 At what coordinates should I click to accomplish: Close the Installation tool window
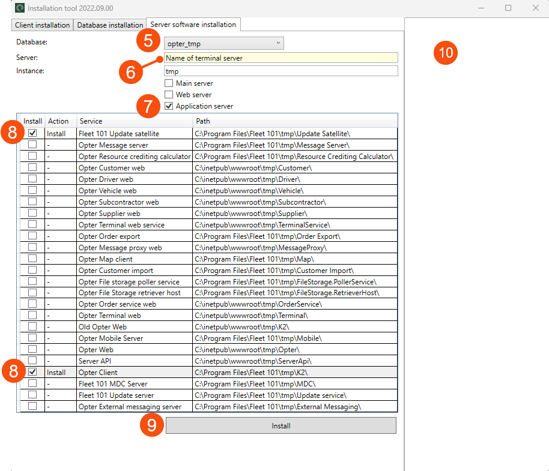535,8
